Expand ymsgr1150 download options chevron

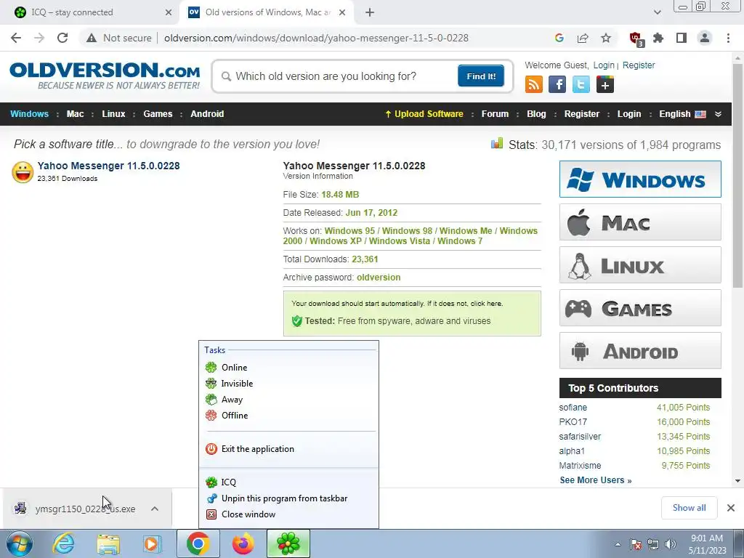pos(155,509)
